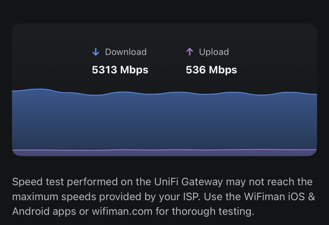This screenshot has width=329, height=225.
Task: Select the 536 Mbps upload value
Action: pos(211,70)
